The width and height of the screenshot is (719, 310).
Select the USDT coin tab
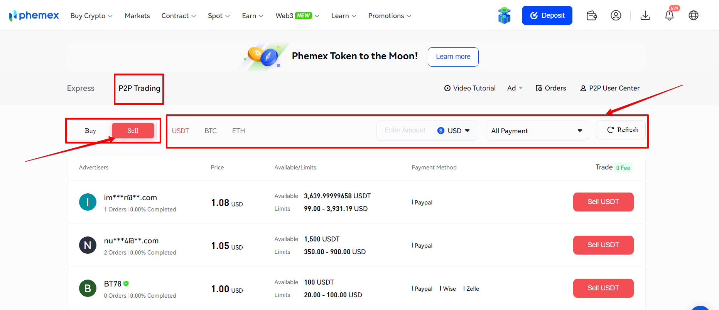tap(181, 131)
